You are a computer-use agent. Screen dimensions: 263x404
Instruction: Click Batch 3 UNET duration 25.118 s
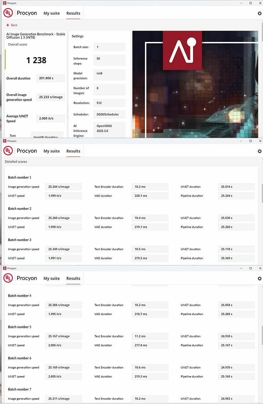pyautogui.click(x=236, y=249)
